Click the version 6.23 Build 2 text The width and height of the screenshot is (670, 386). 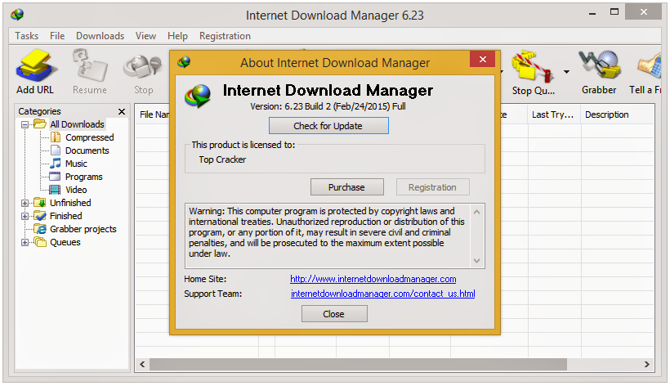tap(328, 106)
